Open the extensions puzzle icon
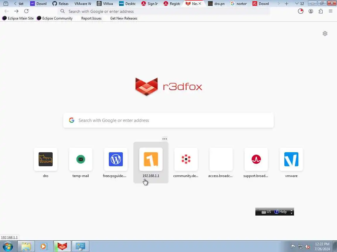The width and height of the screenshot is (337, 252). click(321, 11)
